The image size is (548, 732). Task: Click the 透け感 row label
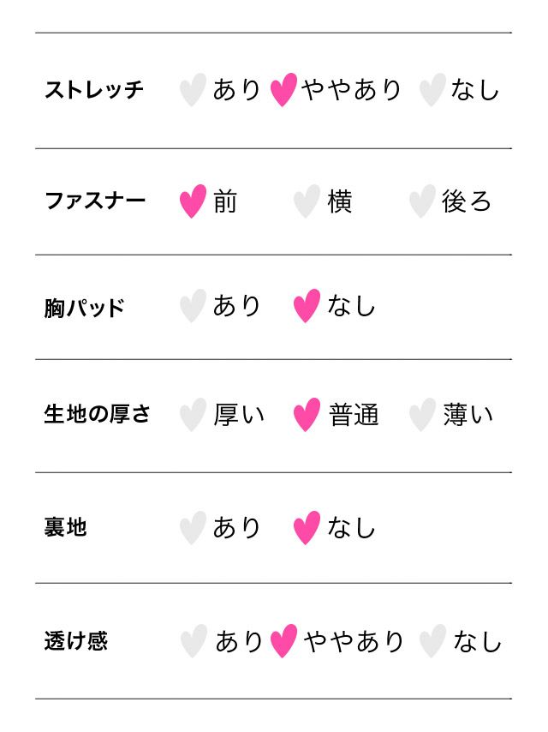(x=76, y=641)
